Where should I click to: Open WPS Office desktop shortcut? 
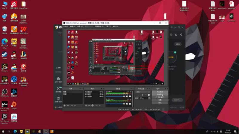(x=24, y=30)
